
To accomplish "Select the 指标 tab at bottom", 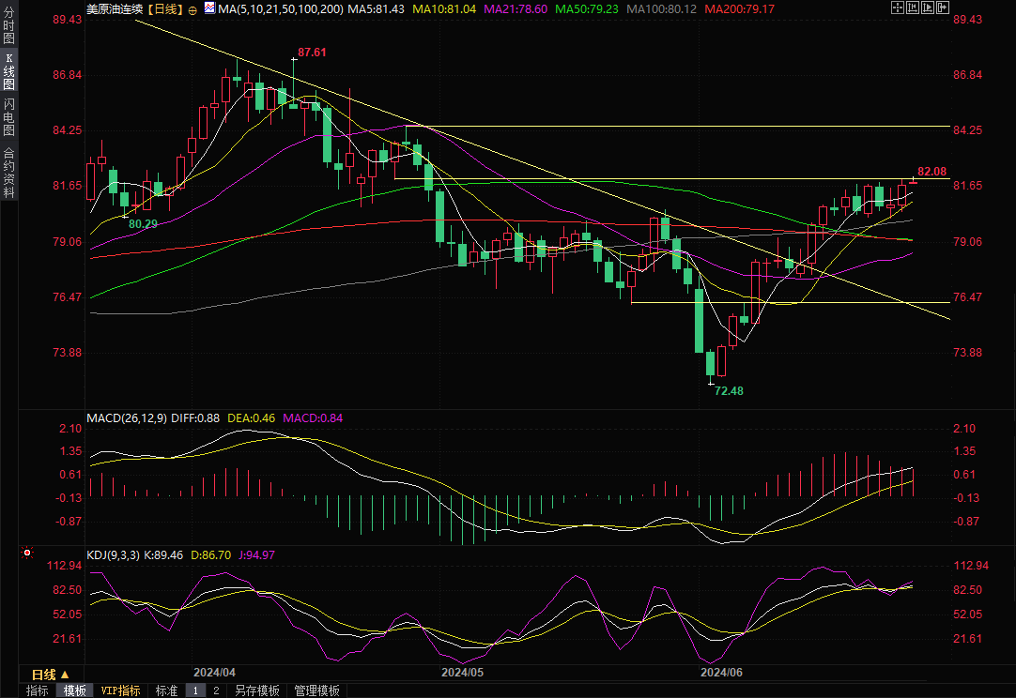I will [38, 690].
